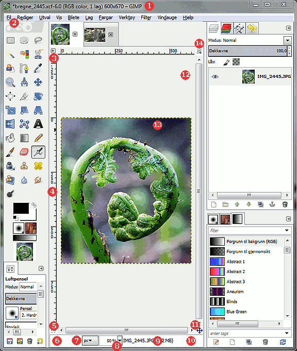Image resolution: width=297 pixels, height=351 pixels.
Task: Open the Filter menu
Action: coord(146,18)
